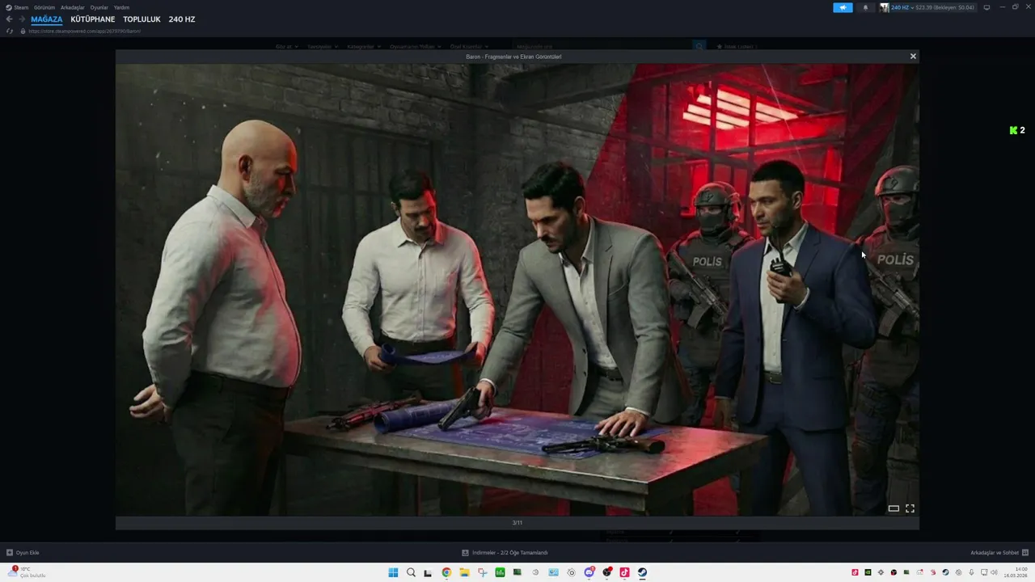Image resolution: width=1035 pixels, height=582 pixels.
Task: Close the screenshot viewer with the X
Action: point(913,57)
